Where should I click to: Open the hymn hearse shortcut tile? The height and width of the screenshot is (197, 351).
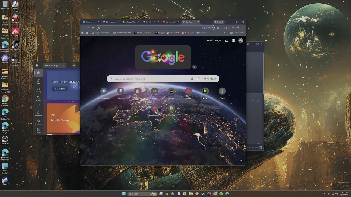154,110
